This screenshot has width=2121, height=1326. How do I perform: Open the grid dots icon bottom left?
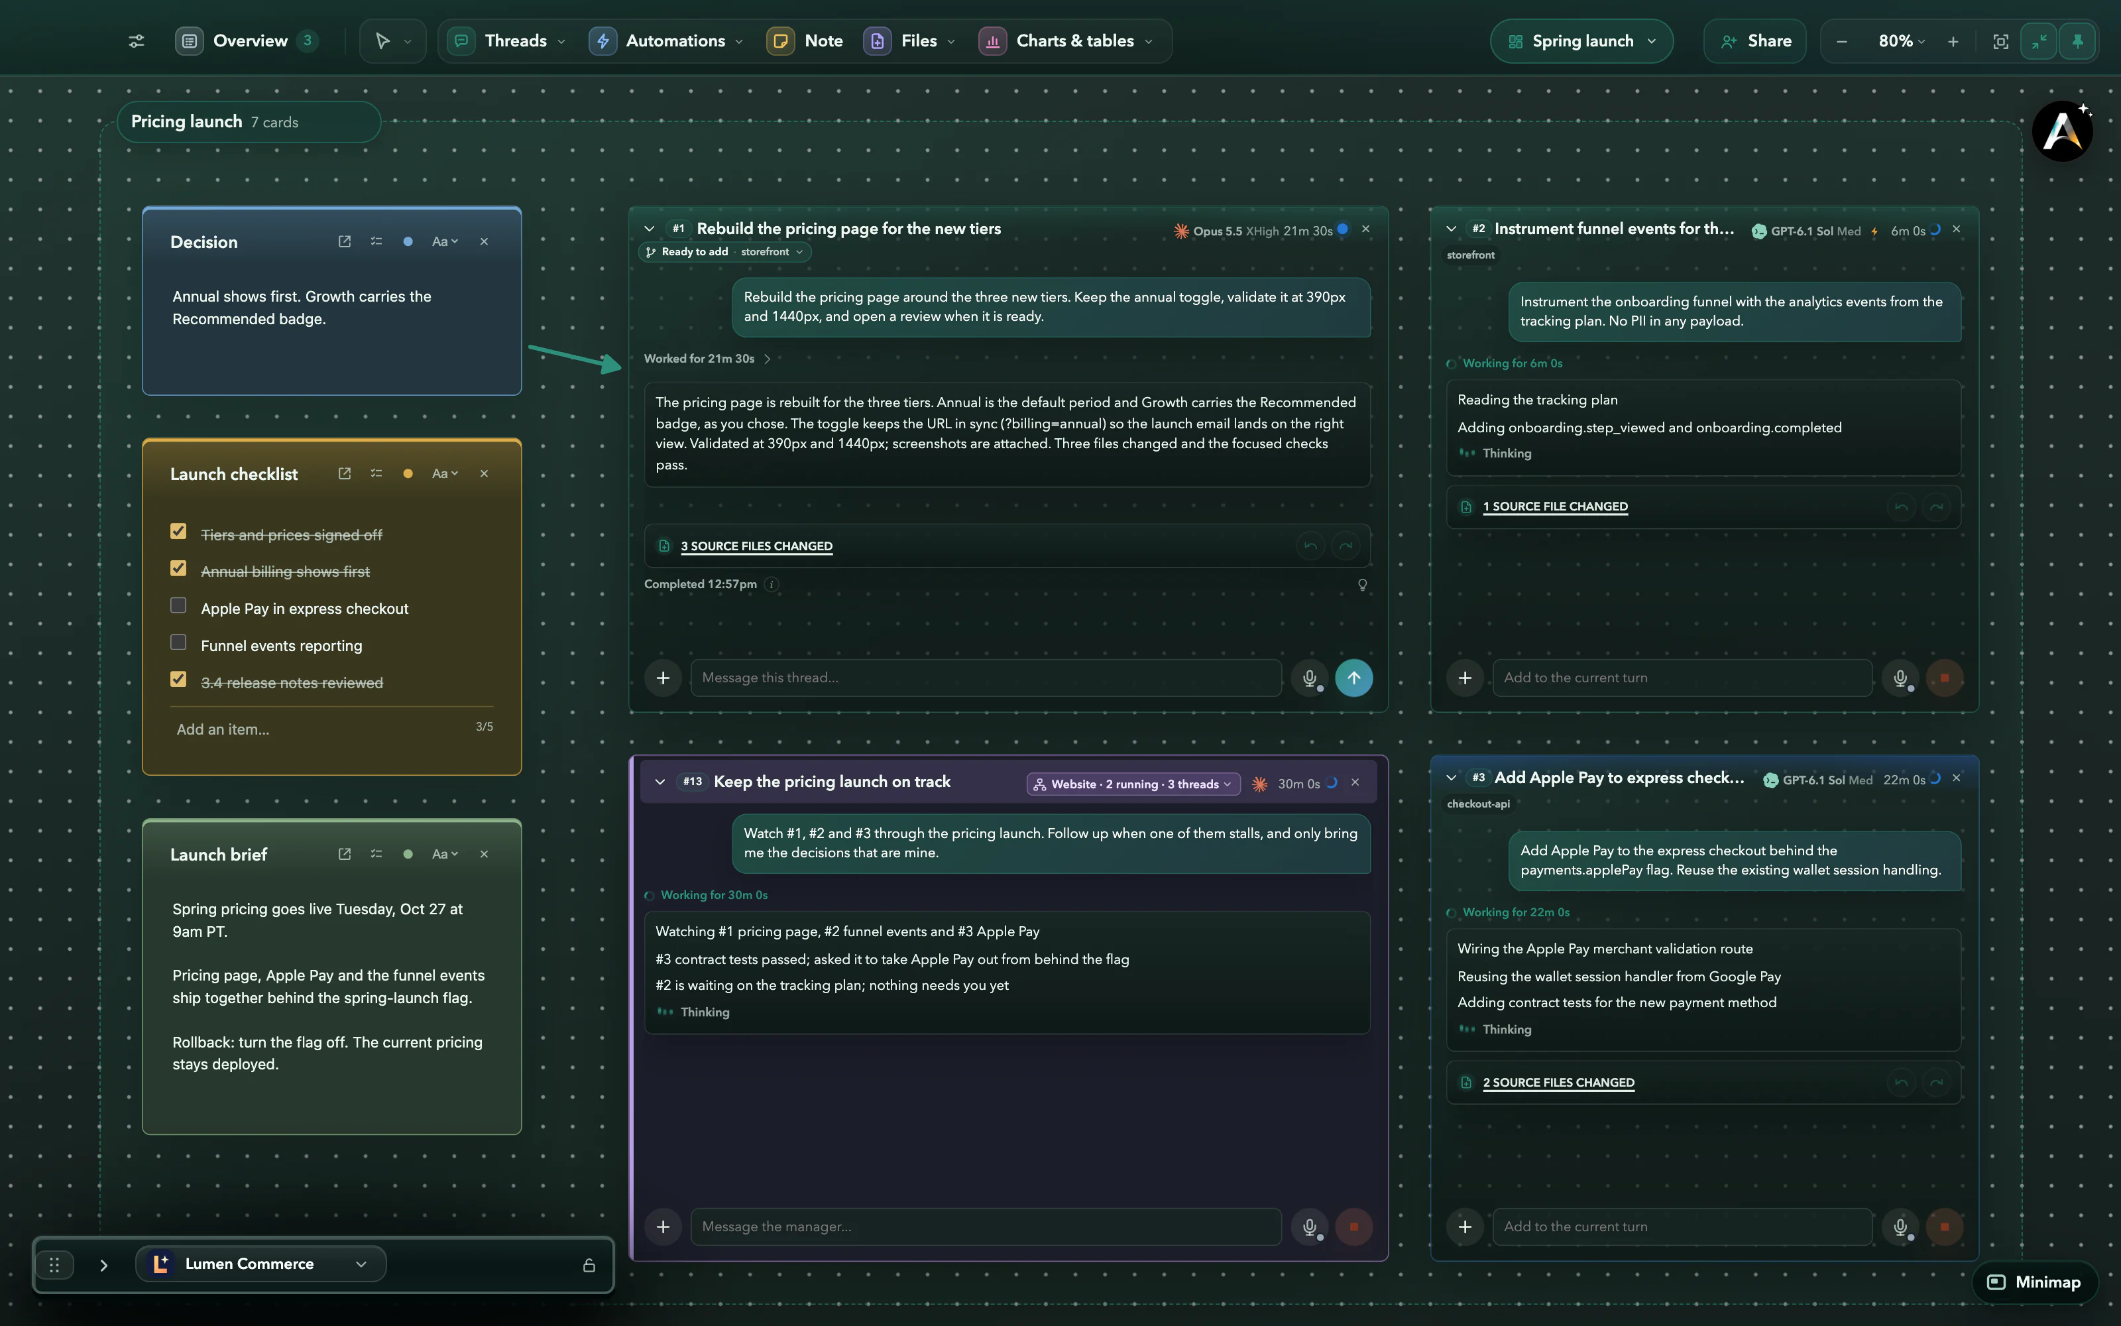click(x=54, y=1264)
